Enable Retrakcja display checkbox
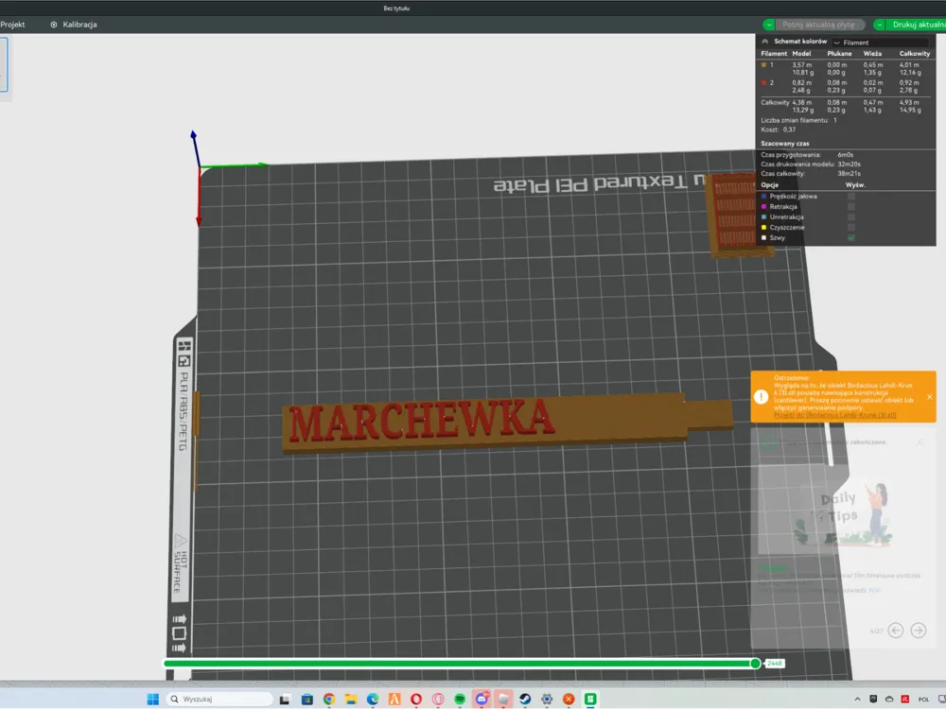This screenshot has height=709, width=946. point(851,207)
